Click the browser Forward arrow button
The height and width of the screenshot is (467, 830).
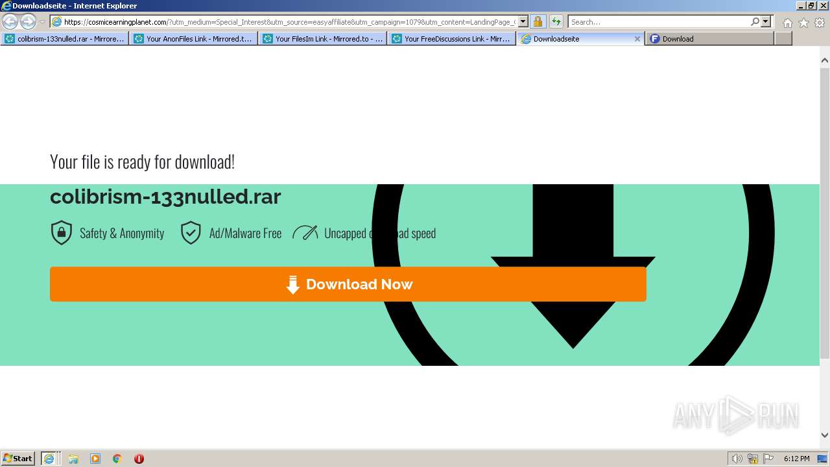[x=28, y=21]
